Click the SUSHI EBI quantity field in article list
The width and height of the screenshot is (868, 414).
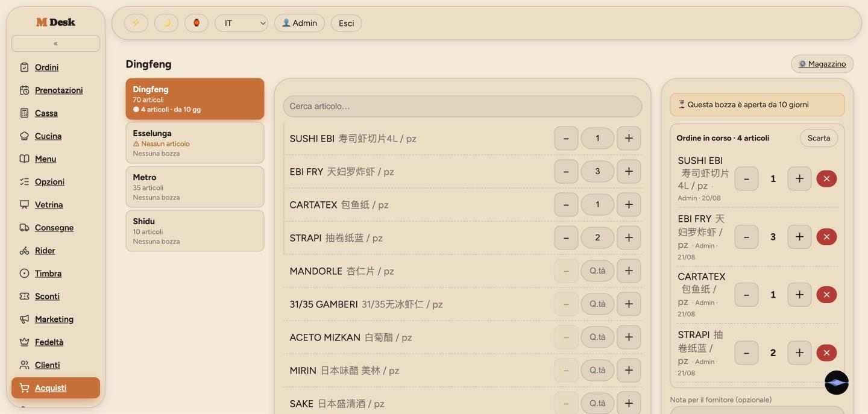coord(597,139)
